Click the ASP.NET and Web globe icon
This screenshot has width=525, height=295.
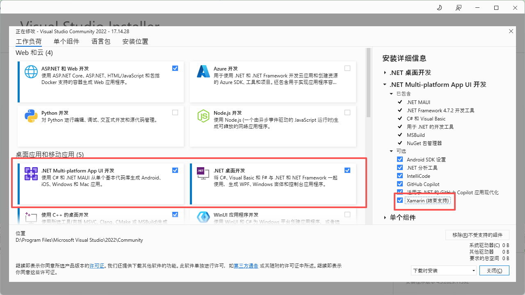[31, 72]
